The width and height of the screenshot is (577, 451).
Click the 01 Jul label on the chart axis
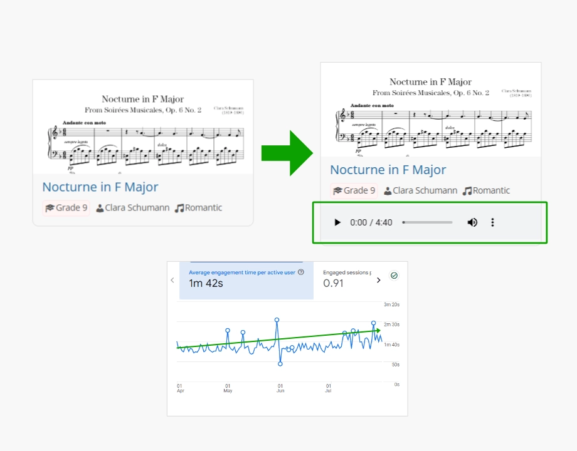click(x=328, y=388)
